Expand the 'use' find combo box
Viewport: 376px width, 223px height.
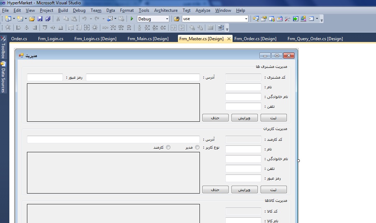click(246, 19)
